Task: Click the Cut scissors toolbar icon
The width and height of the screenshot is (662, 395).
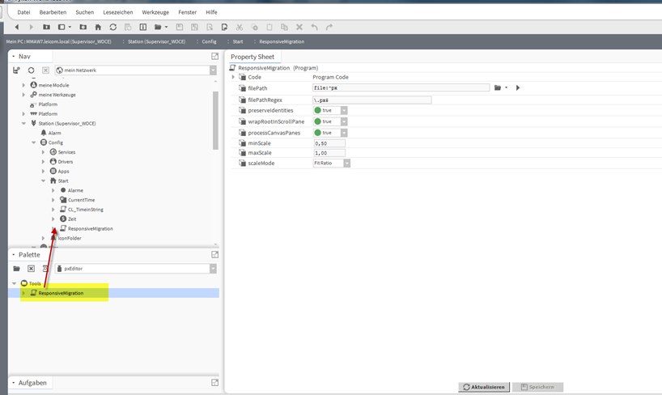Action: pyautogui.click(x=240, y=27)
